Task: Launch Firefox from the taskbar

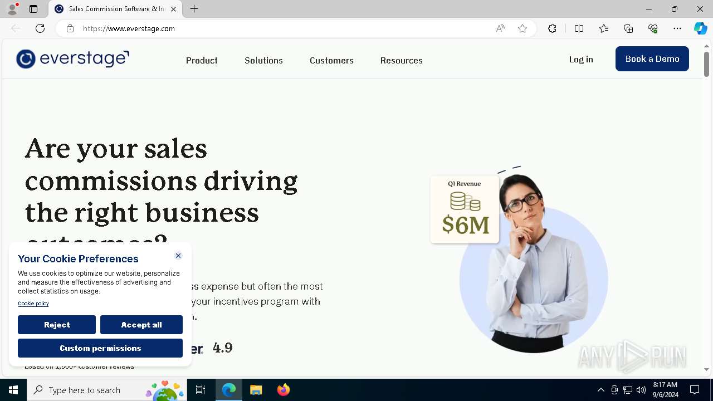Action: (x=283, y=390)
